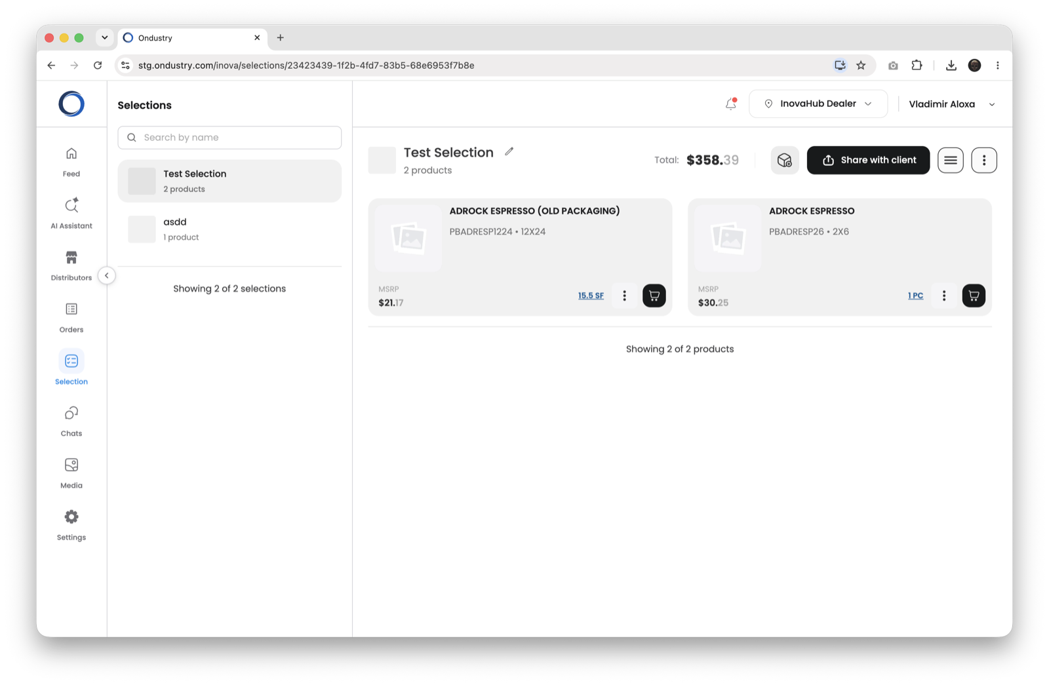This screenshot has height=685, width=1049.
Task: Open options for Adrock Espresso 2X6 product
Action: click(944, 296)
